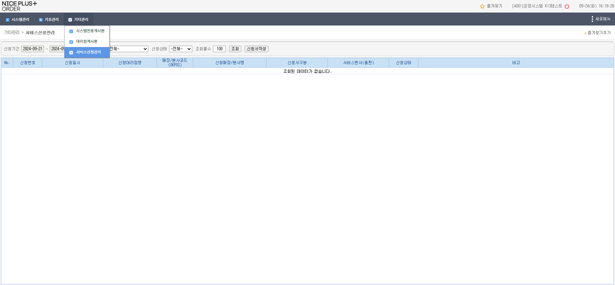Click the 2024-09-21 start date field
Image resolution: width=615 pixels, height=285 pixels.
click(x=33, y=49)
